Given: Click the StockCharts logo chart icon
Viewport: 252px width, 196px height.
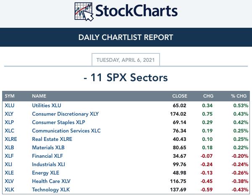Looking at the screenshot, I should (x=84, y=12).
